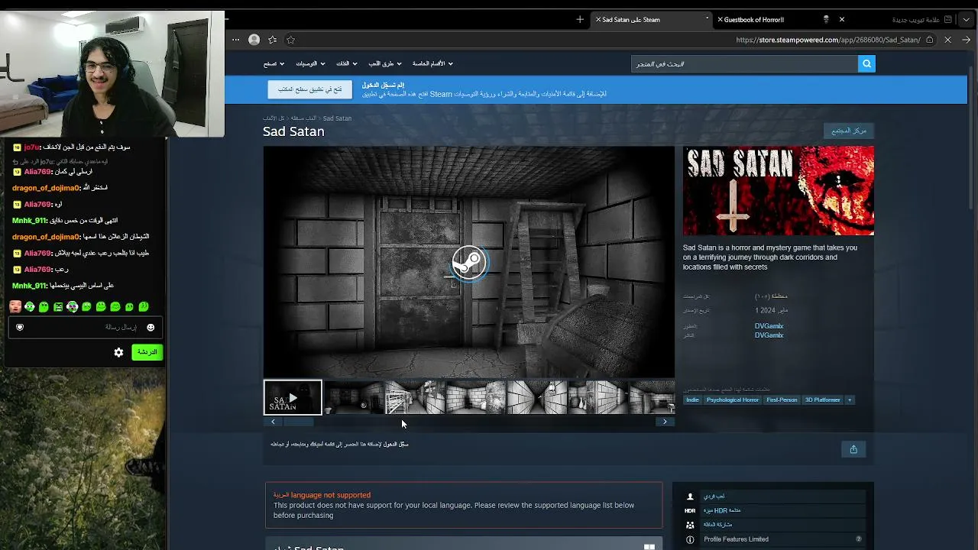Open the 'Indie' tag
This screenshot has height=550, width=978.
pos(692,400)
